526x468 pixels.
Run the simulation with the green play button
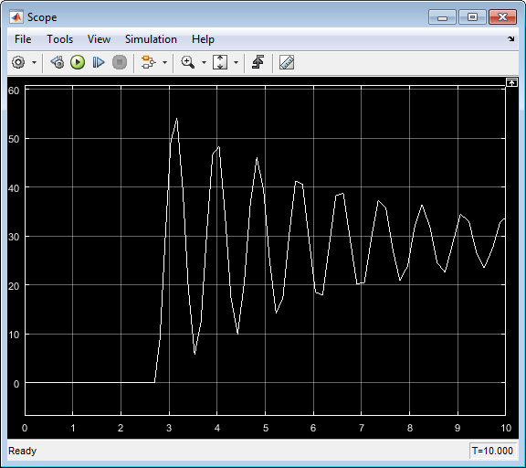[78, 62]
